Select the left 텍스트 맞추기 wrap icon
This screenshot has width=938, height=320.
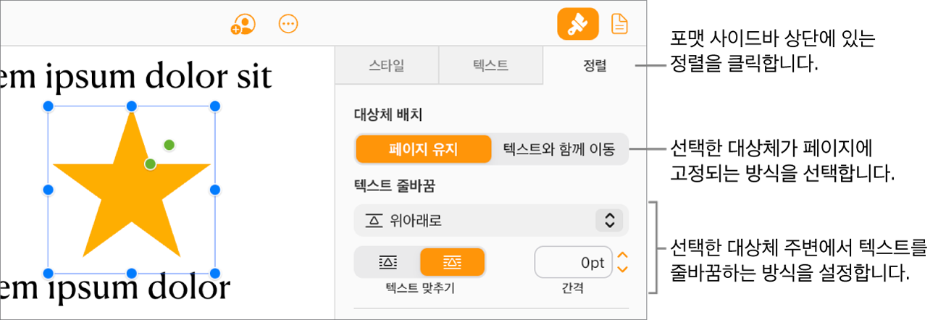click(x=388, y=262)
